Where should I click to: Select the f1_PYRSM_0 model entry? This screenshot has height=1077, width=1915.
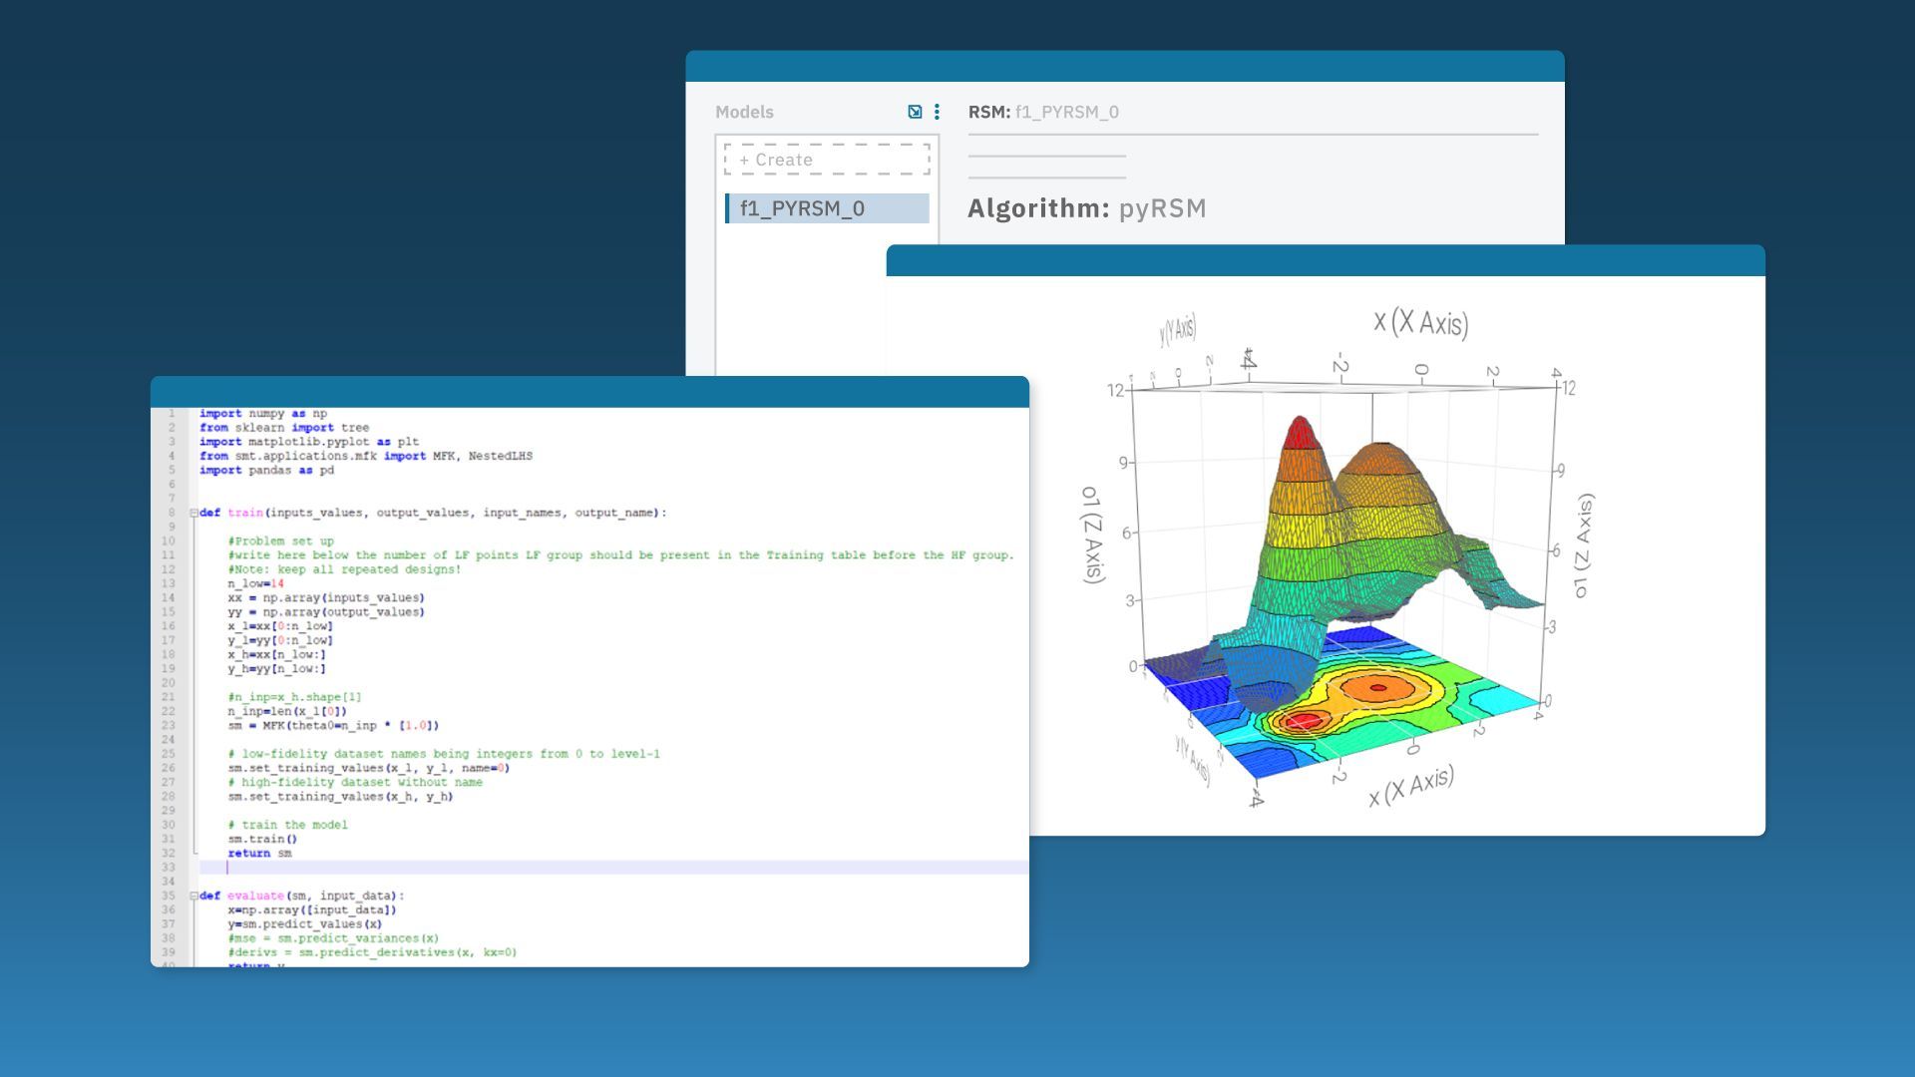tap(827, 208)
